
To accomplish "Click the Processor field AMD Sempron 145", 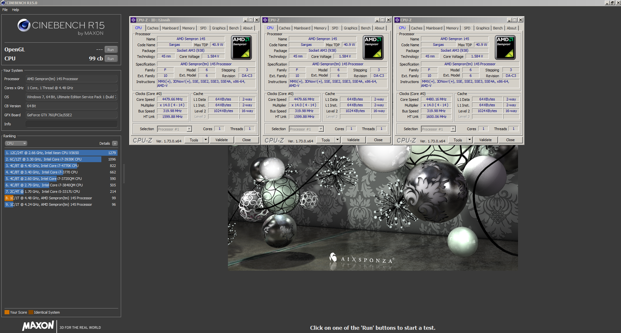I will pyautogui.click(x=72, y=79).
